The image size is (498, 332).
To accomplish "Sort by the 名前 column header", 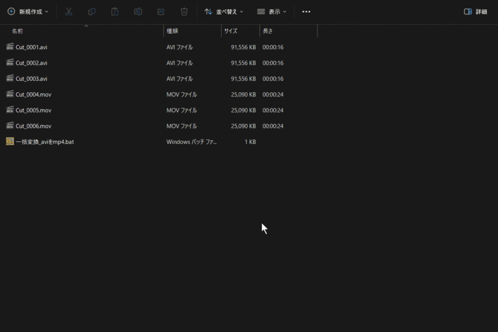I will 17,31.
